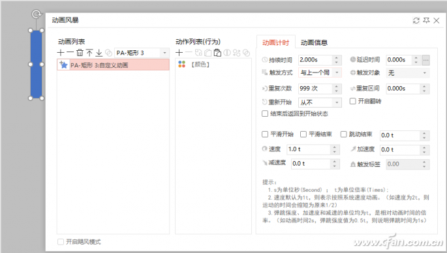
Task: Click the plus icon in 动画列表 toolbar
Action: [x=61, y=53]
